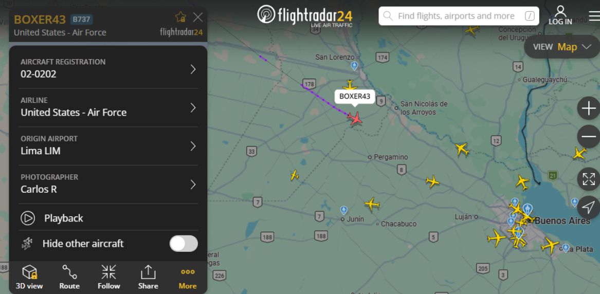600x294 pixels.
Task: Open the hamburger main menu
Action: click(x=594, y=16)
